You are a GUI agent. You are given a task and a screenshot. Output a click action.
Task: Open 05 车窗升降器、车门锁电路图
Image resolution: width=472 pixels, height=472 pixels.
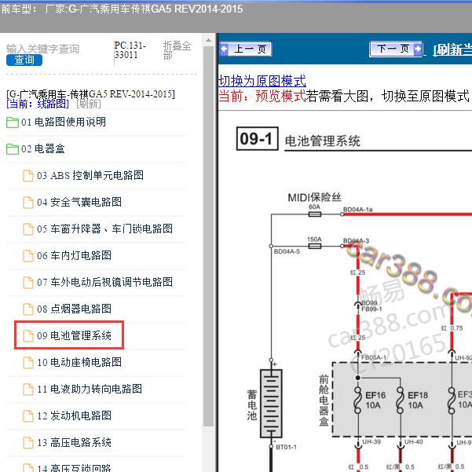pyautogui.click(x=104, y=229)
